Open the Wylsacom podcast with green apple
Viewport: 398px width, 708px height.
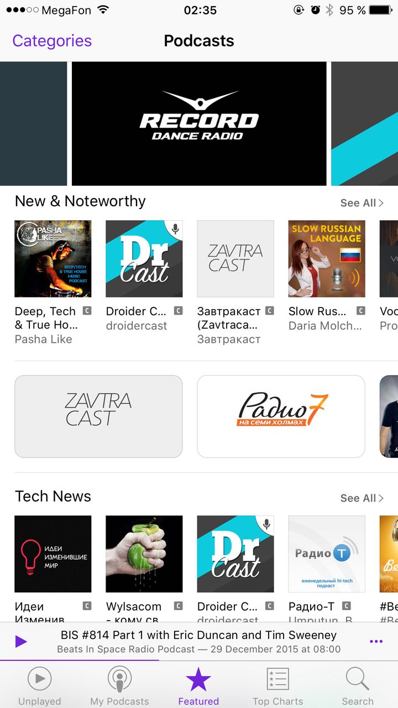click(x=144, y=554)
